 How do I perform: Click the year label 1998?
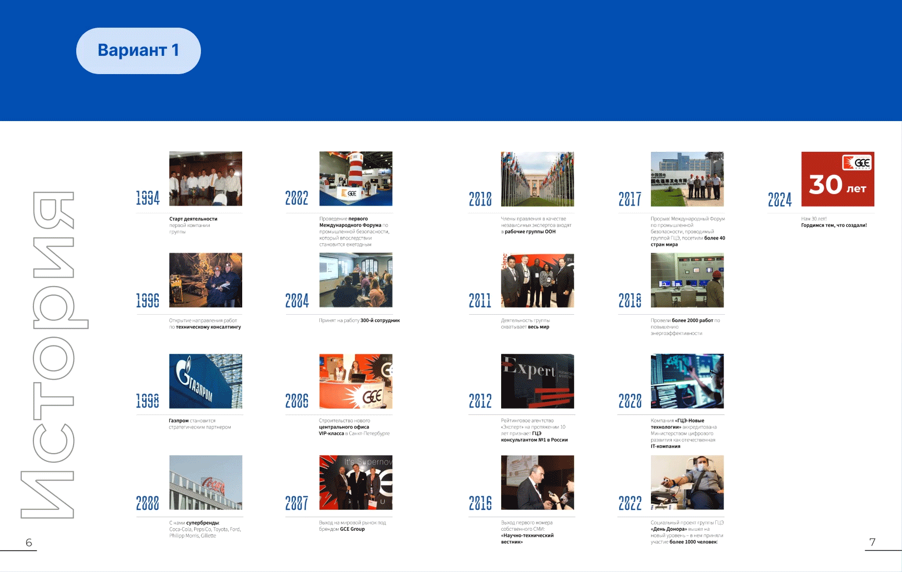coord(148,400)
